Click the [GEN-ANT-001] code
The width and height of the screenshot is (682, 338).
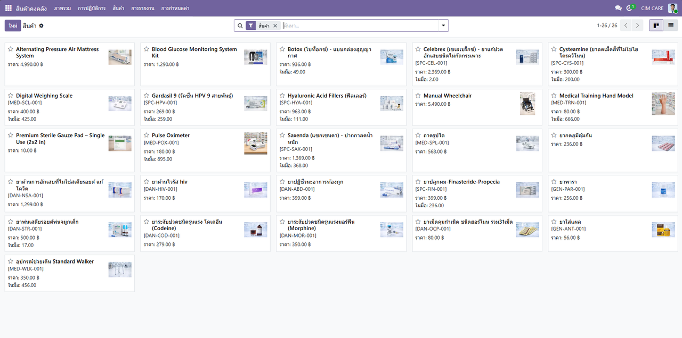(569, 229)
